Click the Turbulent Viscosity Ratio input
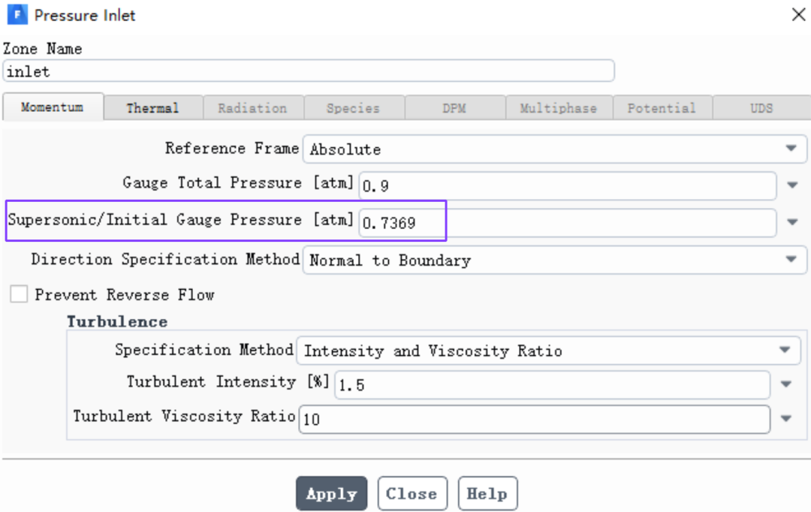The width and height of the screenshot is (811, 512). 535,419
